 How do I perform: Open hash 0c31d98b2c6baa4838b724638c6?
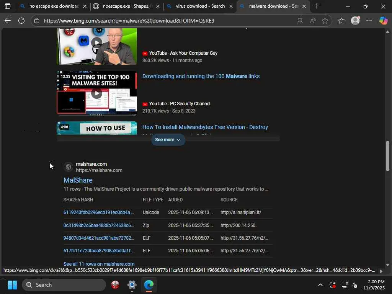coord(98,225)
